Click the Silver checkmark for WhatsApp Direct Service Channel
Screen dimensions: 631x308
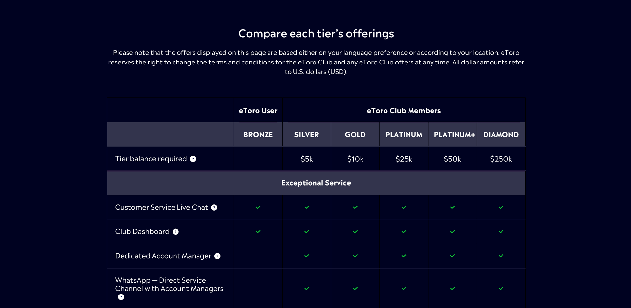click(307, 289)
